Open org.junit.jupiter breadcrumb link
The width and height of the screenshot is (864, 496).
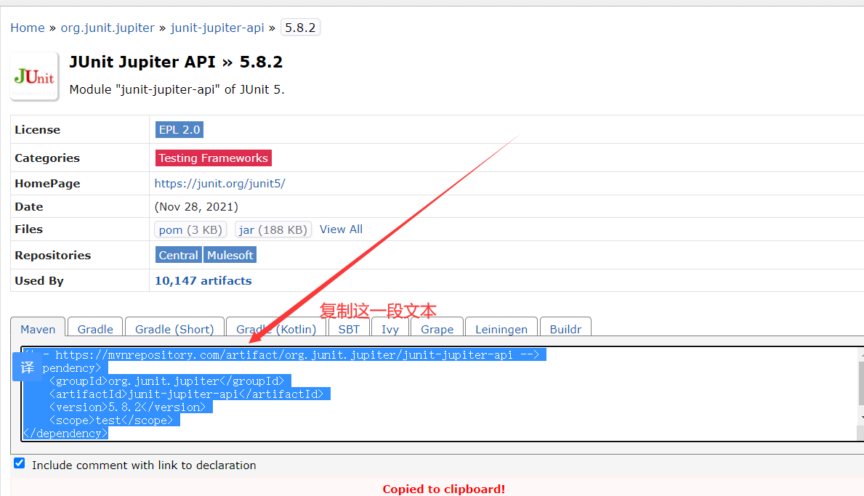coord(108,28)
